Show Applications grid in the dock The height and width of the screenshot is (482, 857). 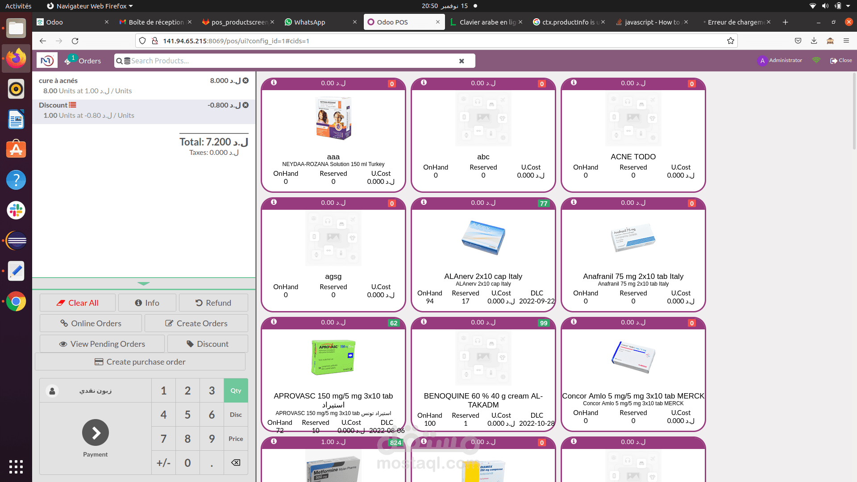(16, 466)
